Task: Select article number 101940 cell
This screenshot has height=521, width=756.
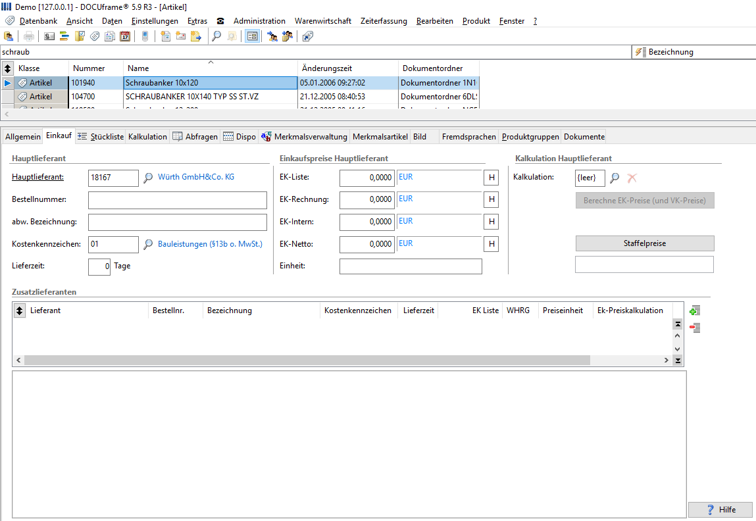Action: (95, 83)
